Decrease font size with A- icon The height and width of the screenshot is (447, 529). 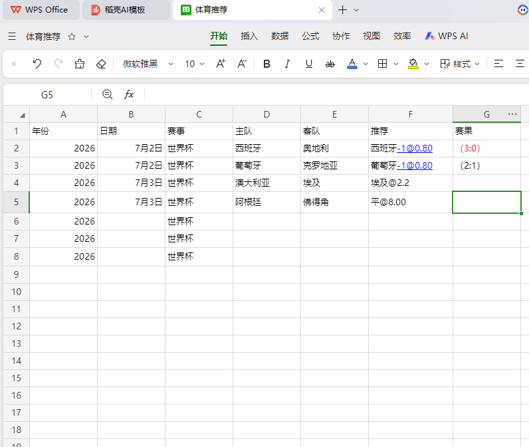pyautogui.click(x=242, y=64)
